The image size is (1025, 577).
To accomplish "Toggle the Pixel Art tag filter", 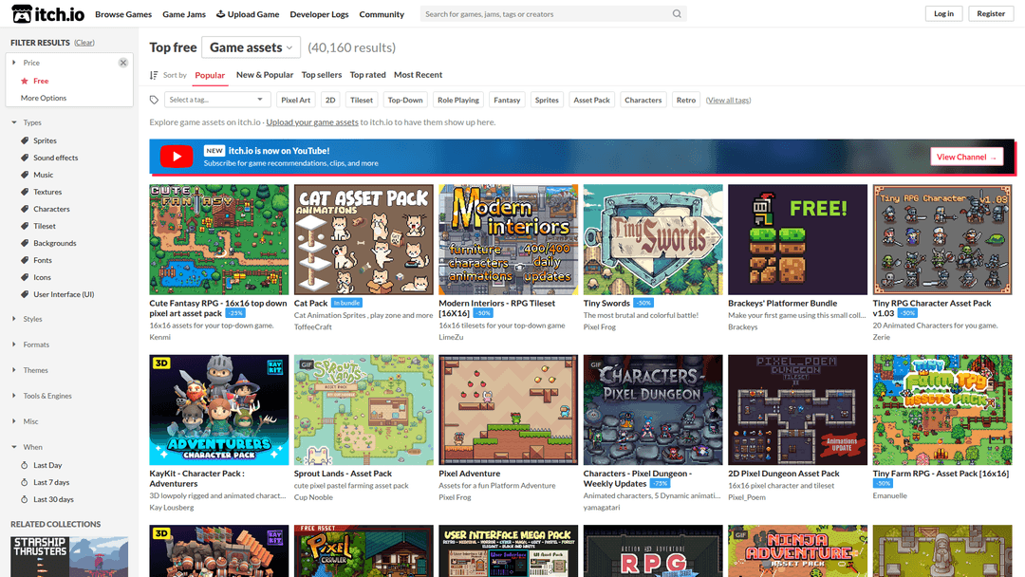I will [296, 100].
